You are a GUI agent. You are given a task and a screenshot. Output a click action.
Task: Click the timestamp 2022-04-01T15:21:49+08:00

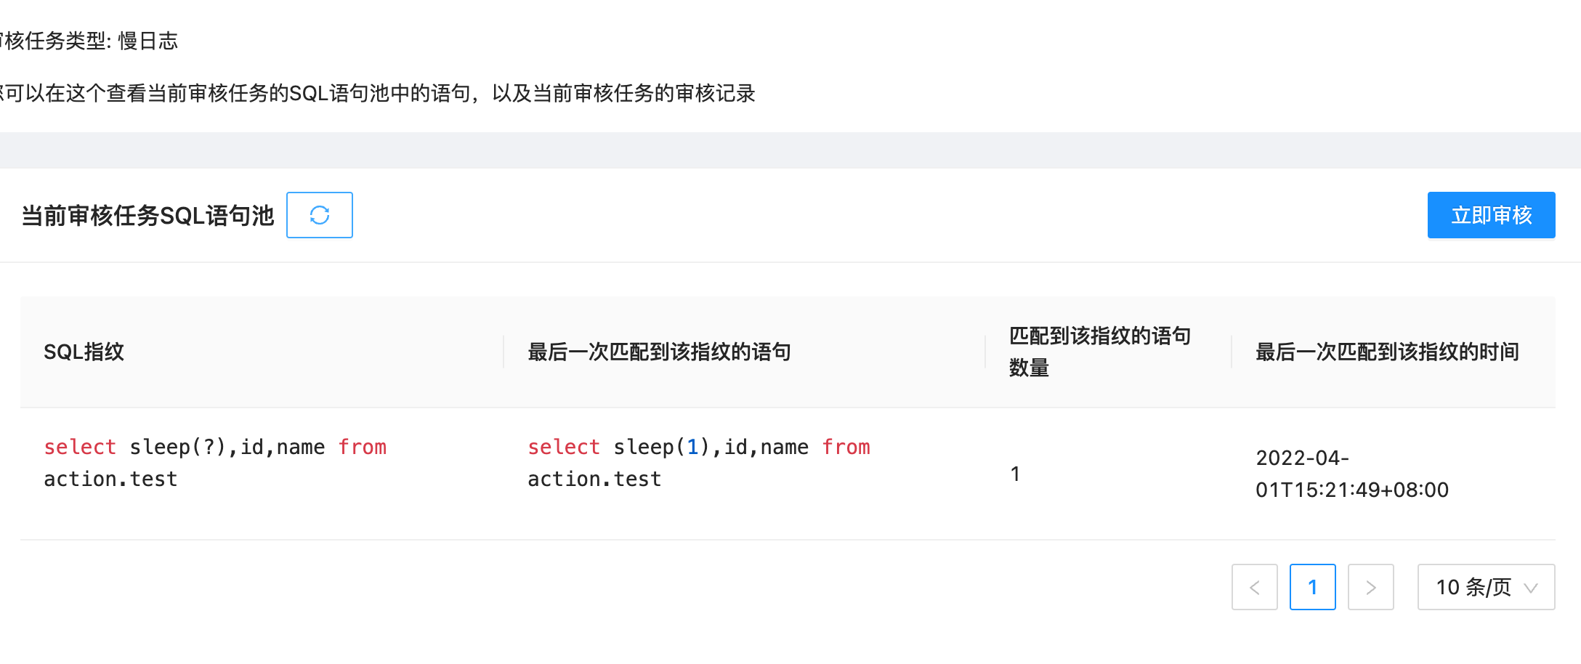[1352, 474]
